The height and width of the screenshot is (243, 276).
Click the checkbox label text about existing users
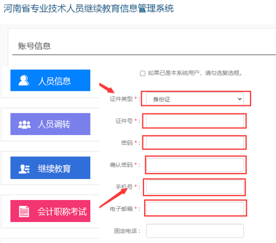click(x=195, y=73)
